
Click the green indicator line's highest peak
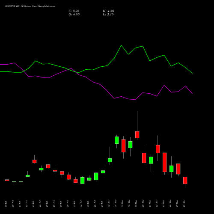pyautogui.click(x=121, y=45)
